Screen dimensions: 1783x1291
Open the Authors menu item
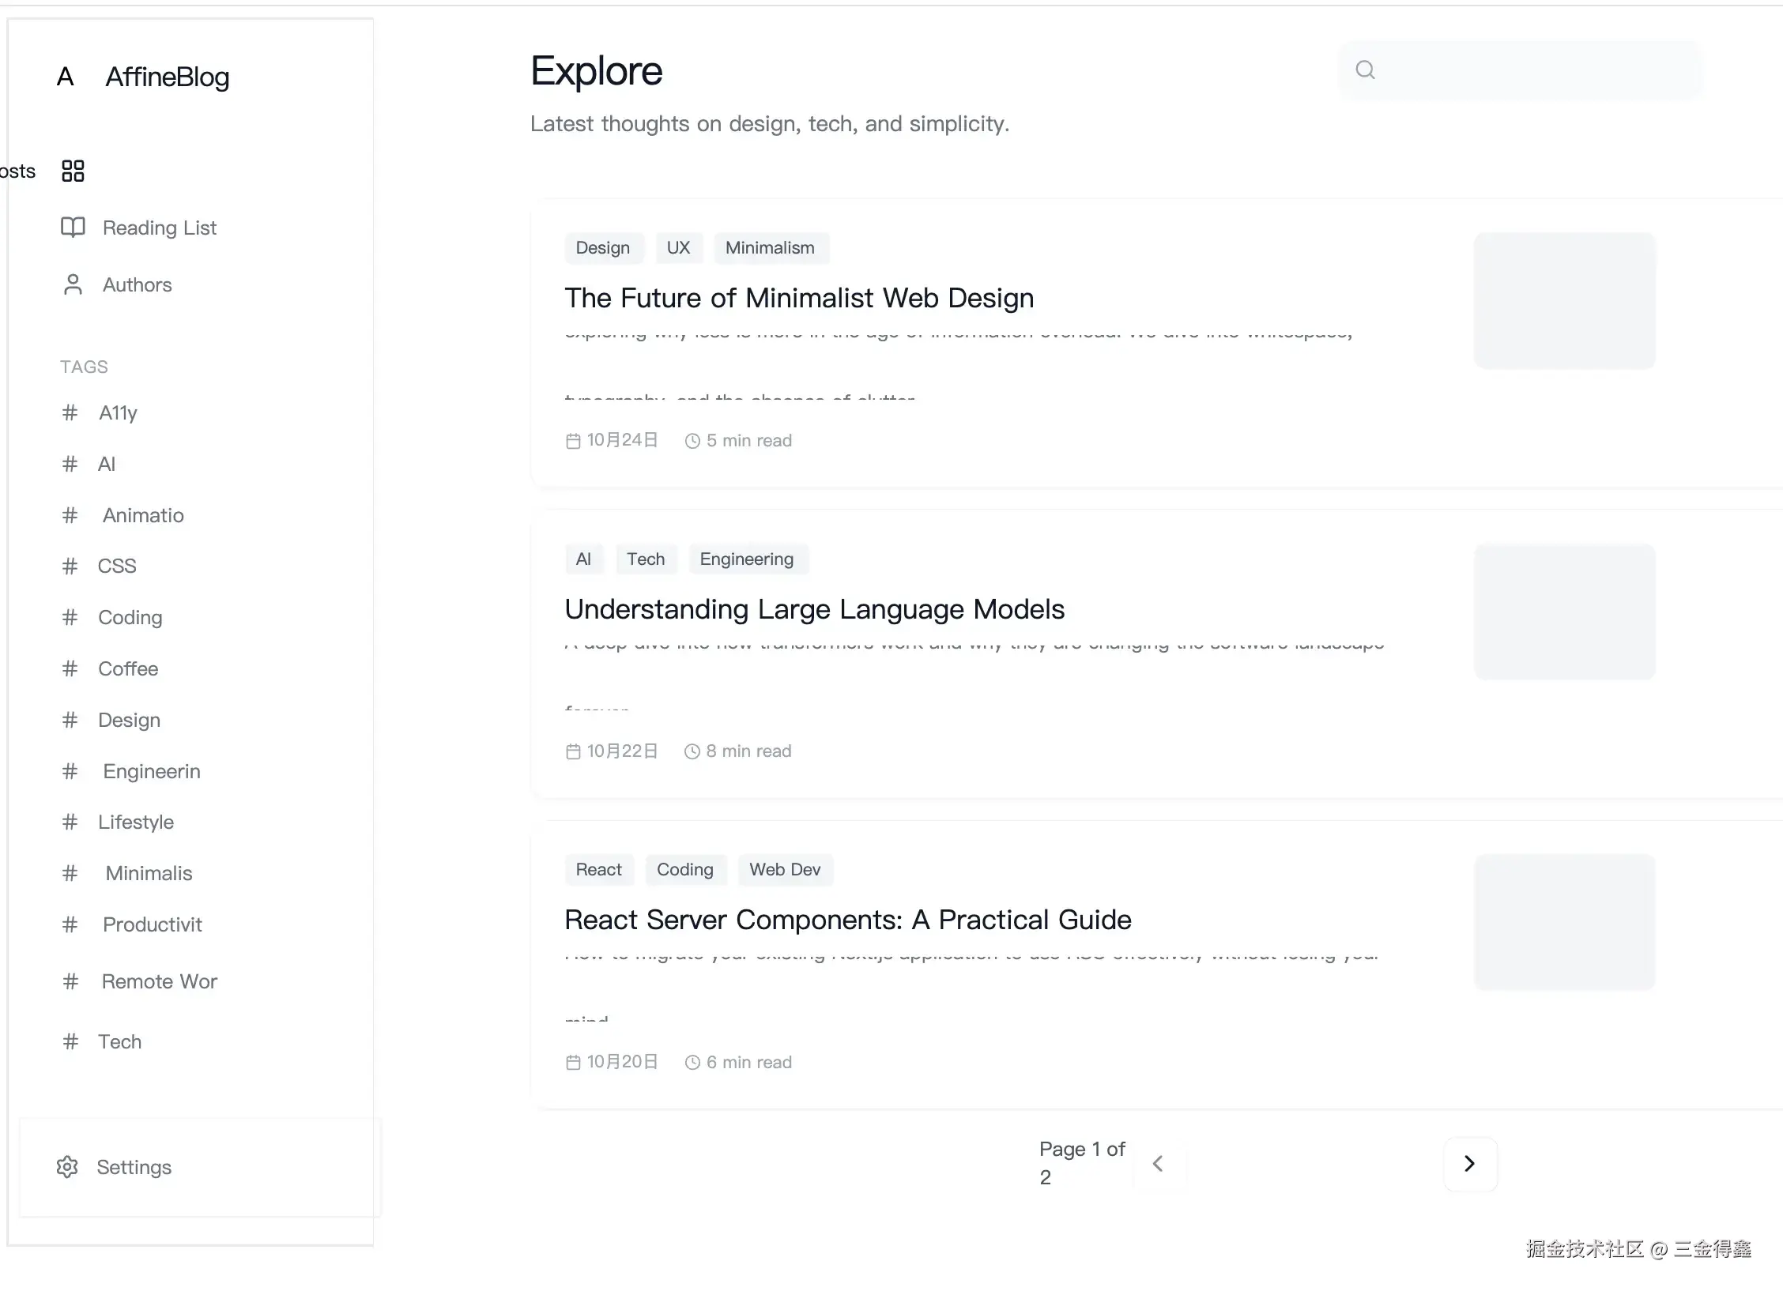137,284
